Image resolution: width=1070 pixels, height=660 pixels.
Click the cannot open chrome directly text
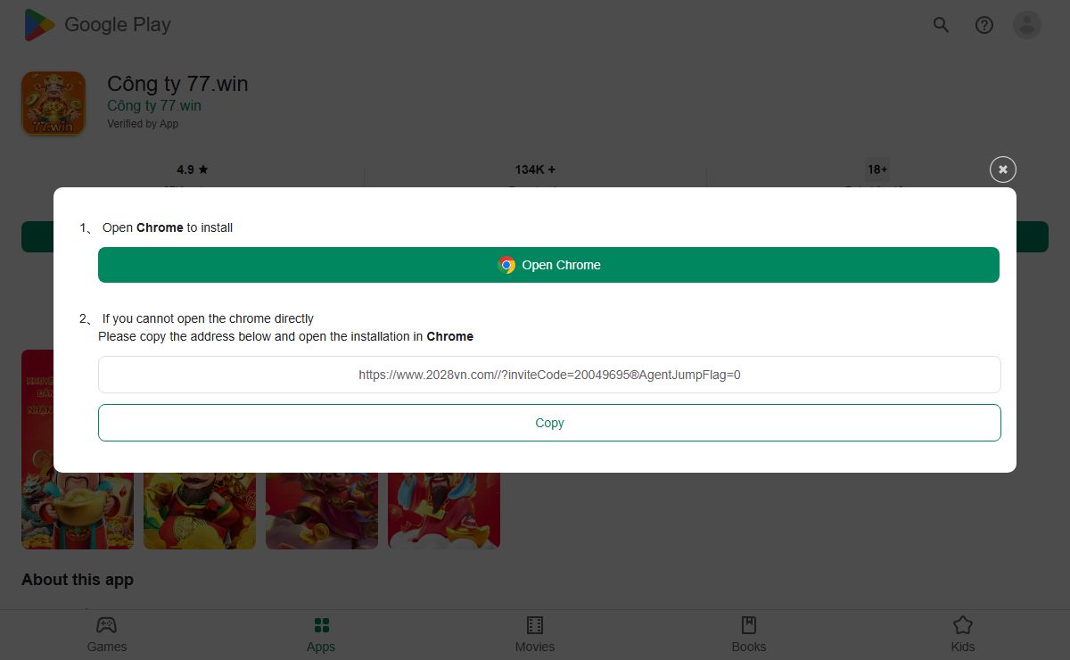(x=208, y=318)
